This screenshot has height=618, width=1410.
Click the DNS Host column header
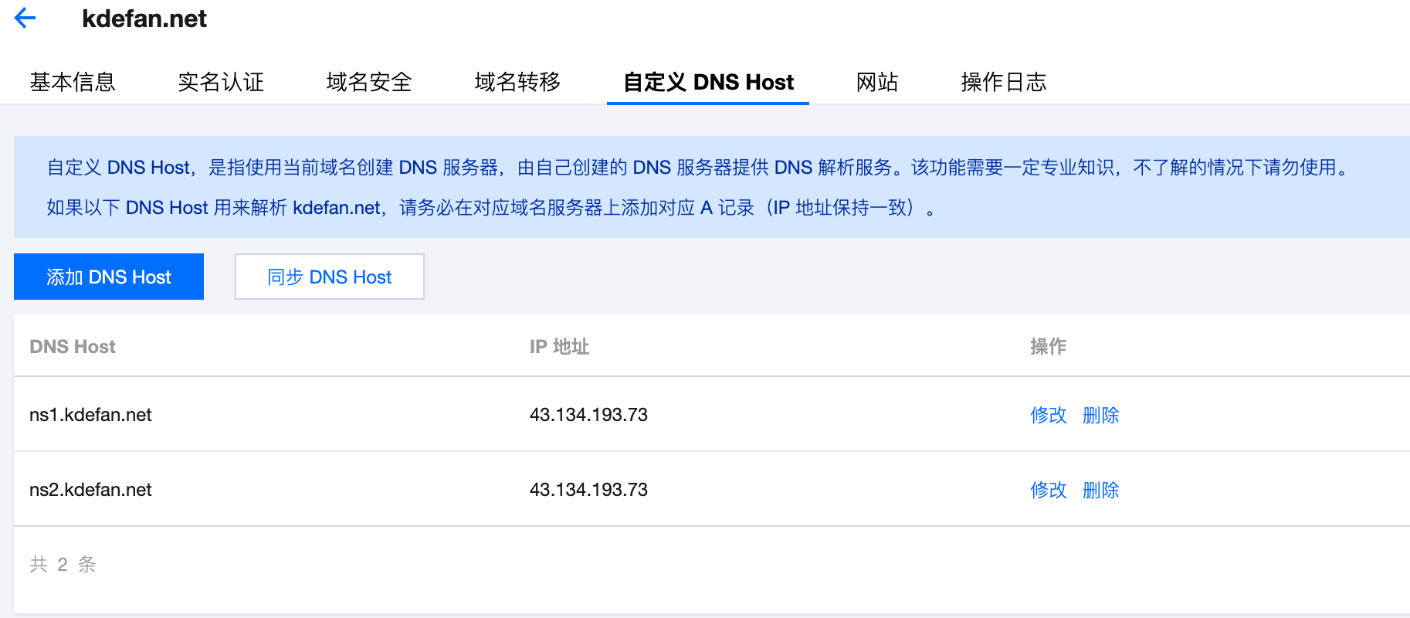coord(73,347)
